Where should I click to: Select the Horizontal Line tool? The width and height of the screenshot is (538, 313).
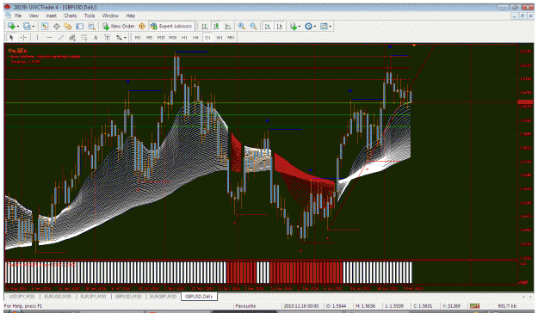(49, 37)
